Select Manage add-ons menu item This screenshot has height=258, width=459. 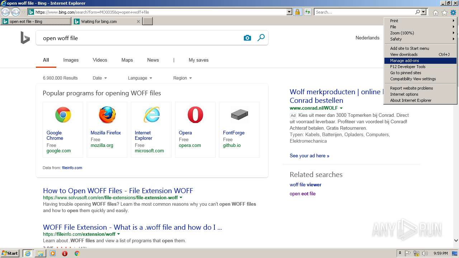[420, 61]
